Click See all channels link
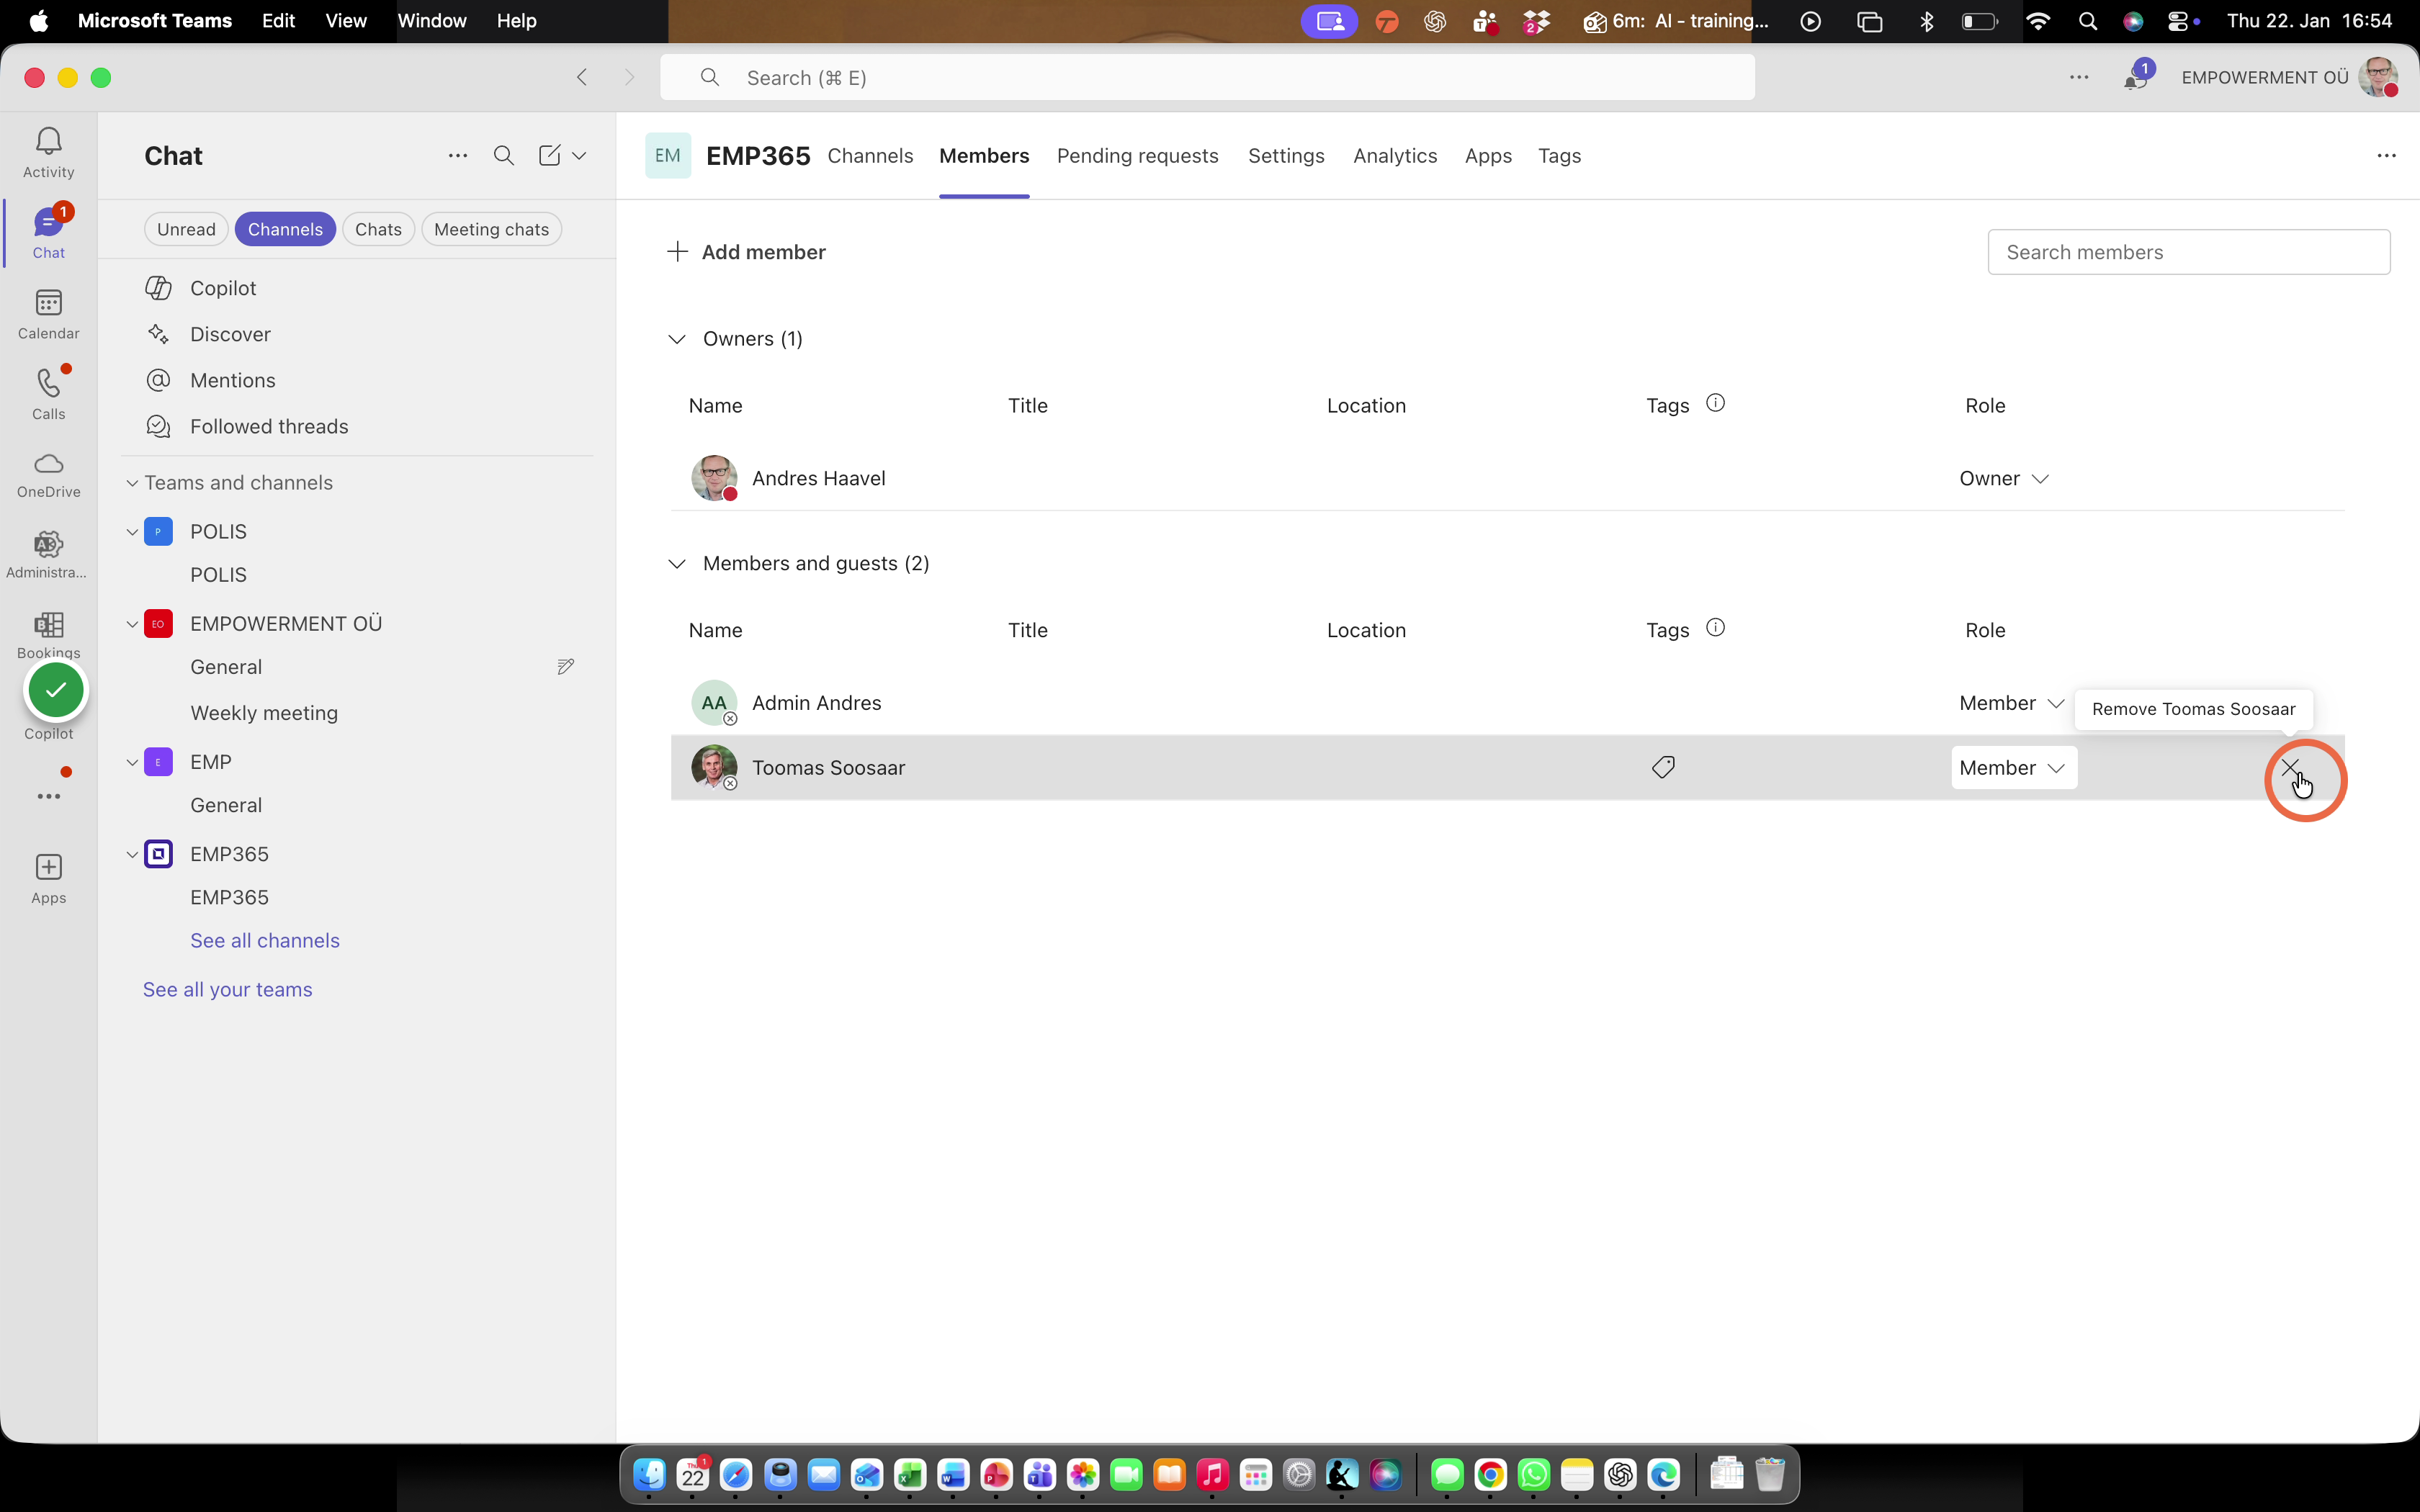 [x=265, y=941]
